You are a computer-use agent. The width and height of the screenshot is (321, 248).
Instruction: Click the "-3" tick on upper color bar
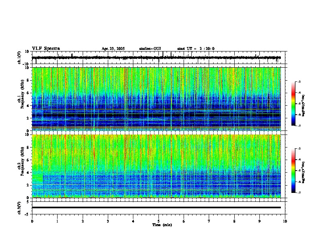[x=299, y=82]
